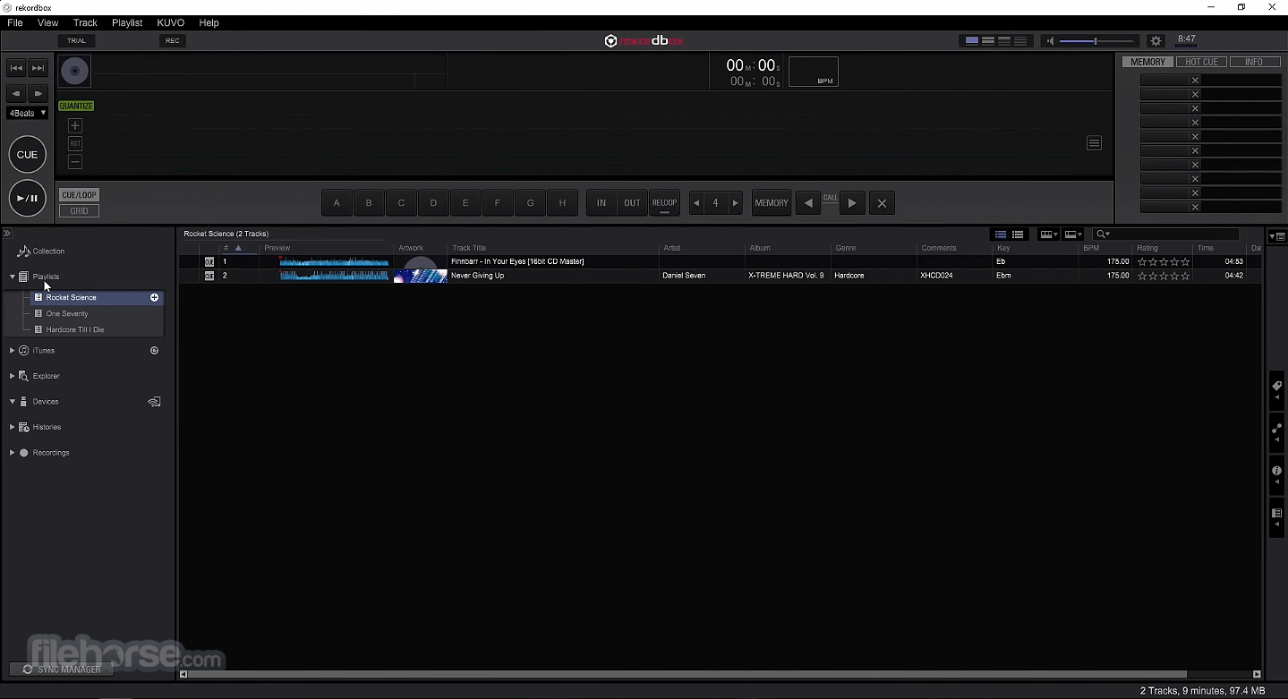Click the Devices wireless link icon
This screenshot has height=699, width=1288.
[x=154, y=402]
